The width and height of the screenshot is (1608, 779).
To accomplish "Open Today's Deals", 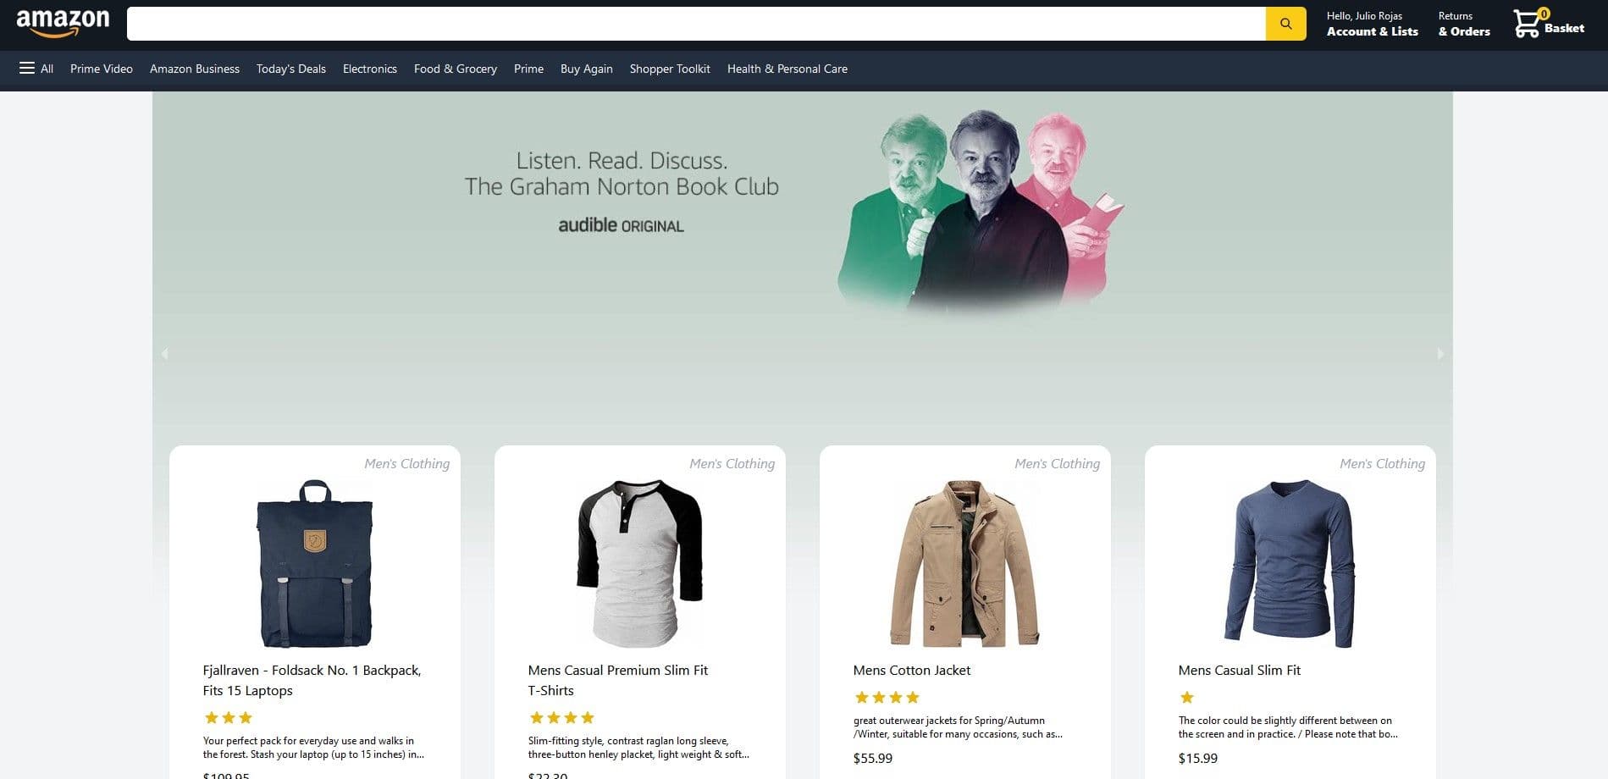I will [290, 69].
